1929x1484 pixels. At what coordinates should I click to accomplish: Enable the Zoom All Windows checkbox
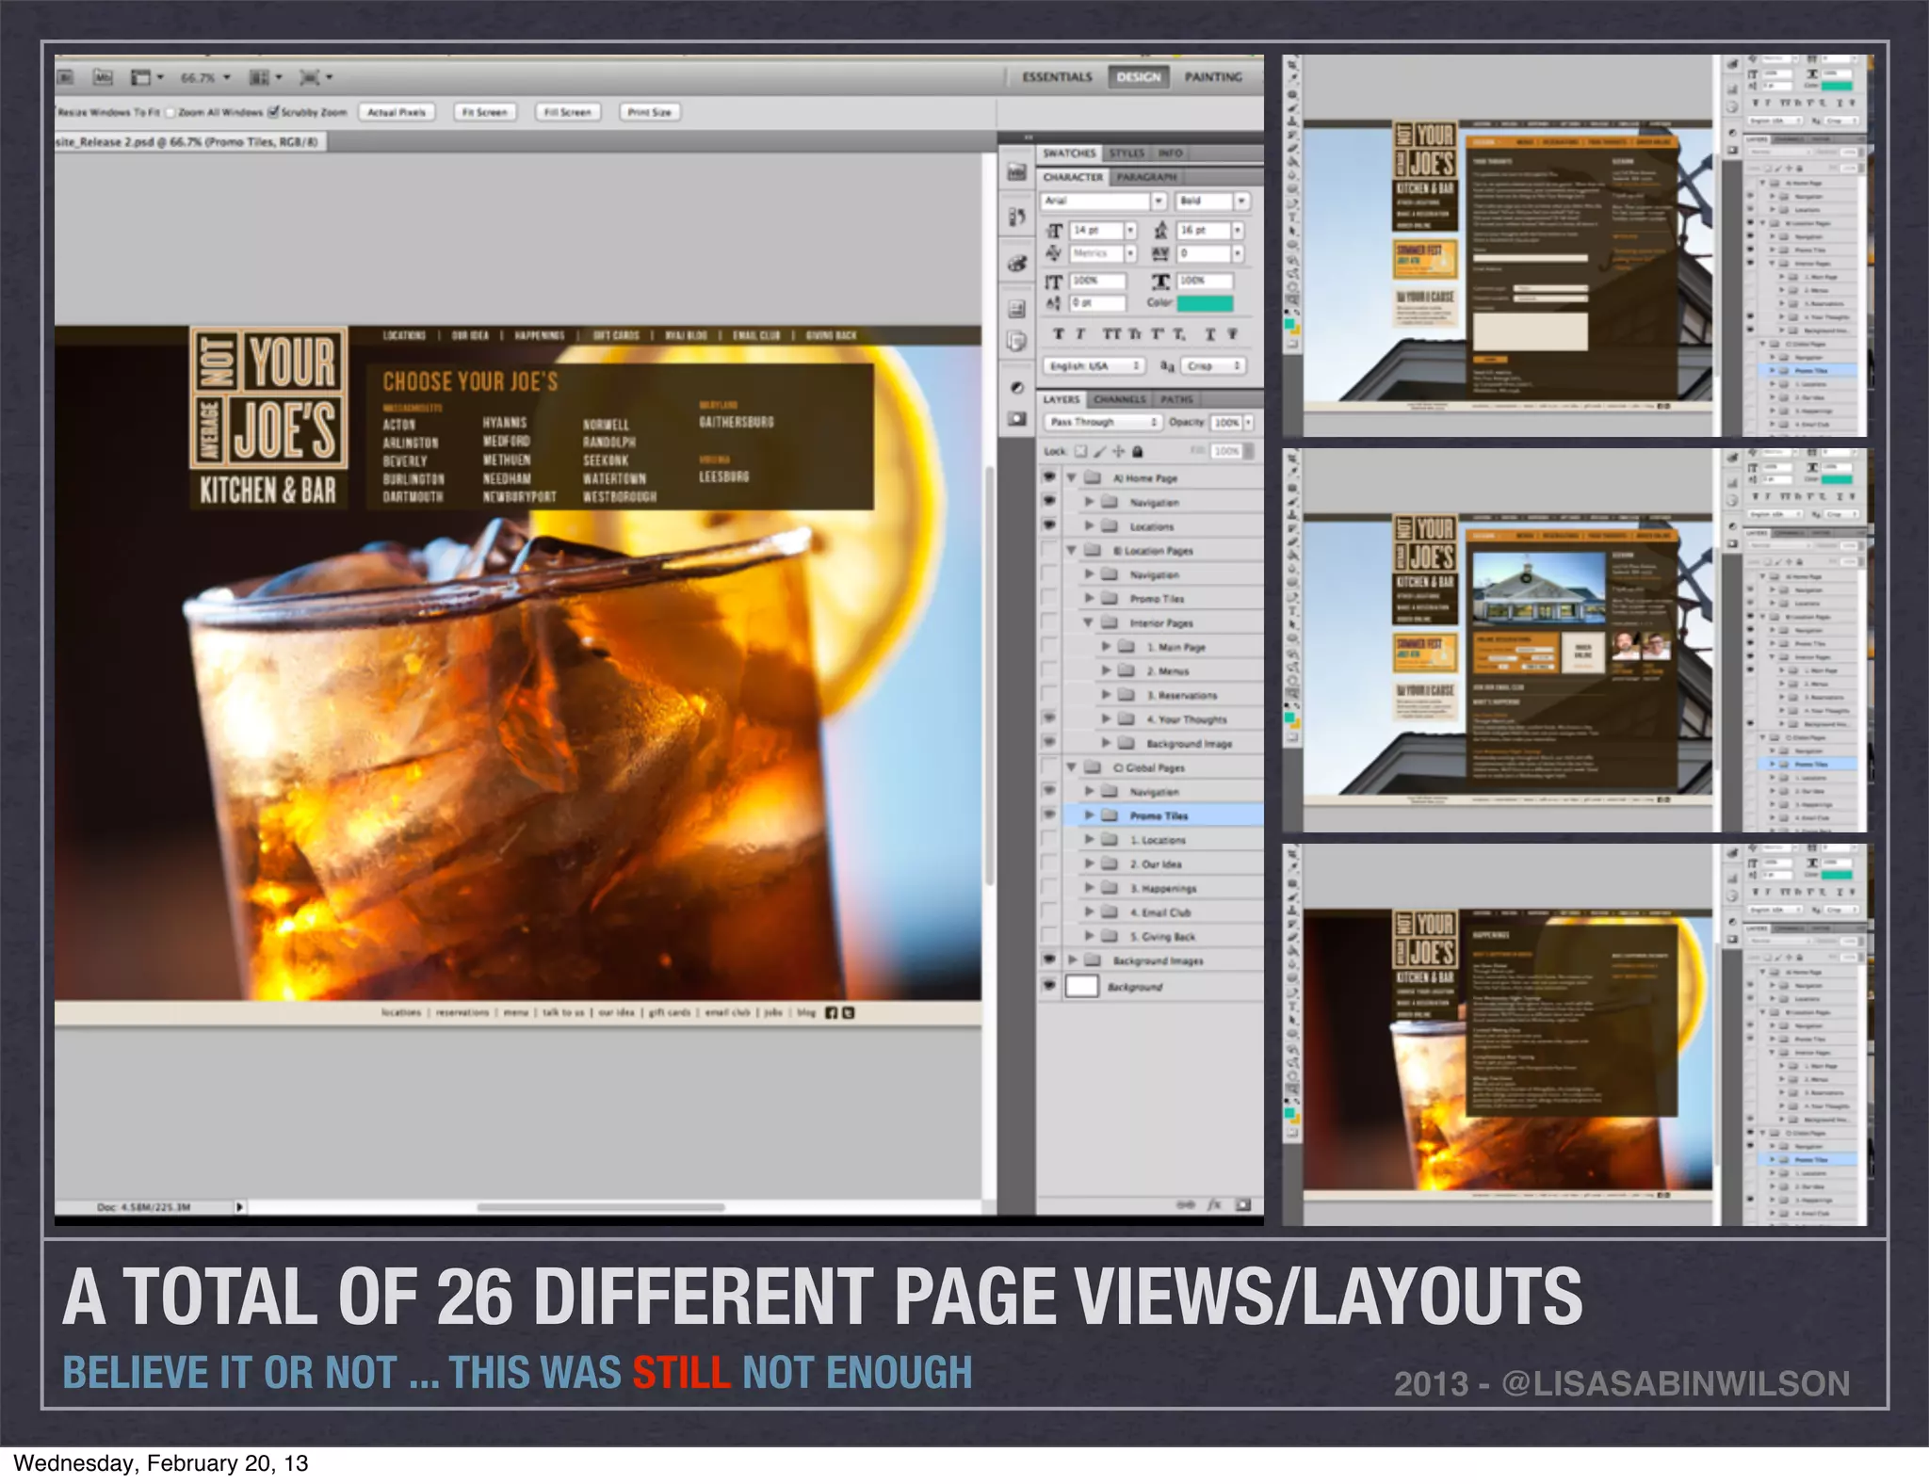coord(170,112)
